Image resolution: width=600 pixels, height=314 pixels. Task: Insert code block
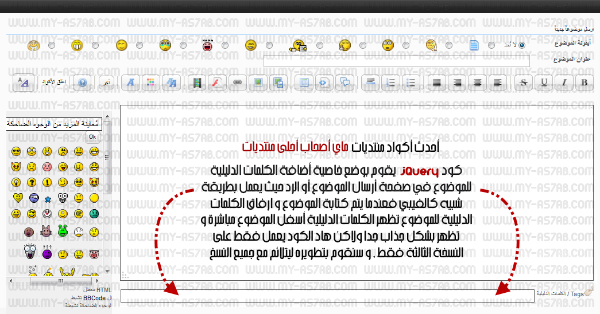(x=324, y=83)
